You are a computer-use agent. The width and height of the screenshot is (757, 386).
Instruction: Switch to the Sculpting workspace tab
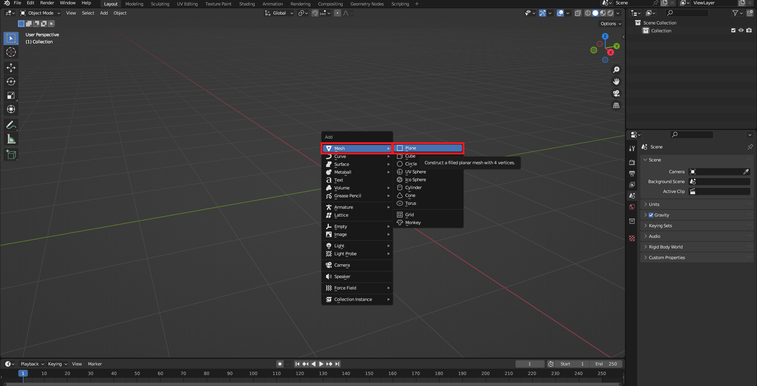(160, 4)
